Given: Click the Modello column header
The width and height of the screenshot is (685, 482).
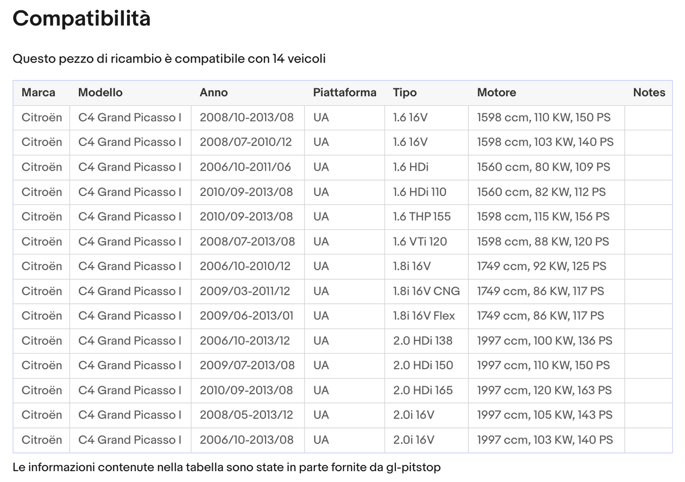Looking at the screenshot, I should [x=100, y=92].
